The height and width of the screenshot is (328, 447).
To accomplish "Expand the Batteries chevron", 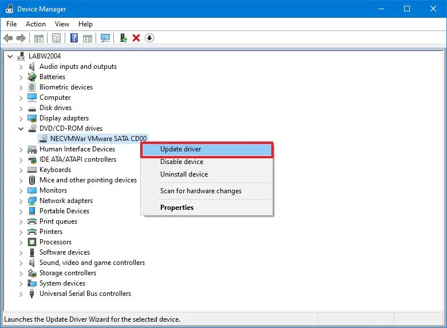I will 21,77.
